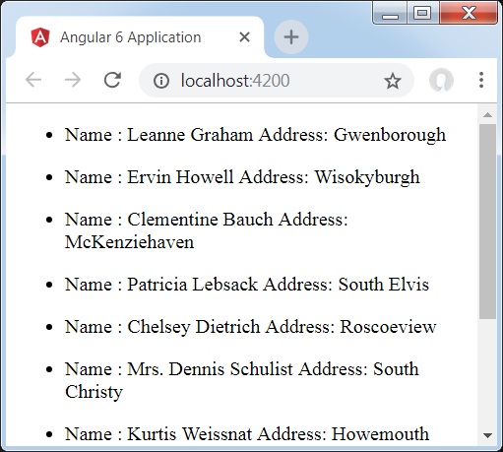Viewport: 503px width, 452px height.
Task: View site information icon in address bar
Action: 161,81
